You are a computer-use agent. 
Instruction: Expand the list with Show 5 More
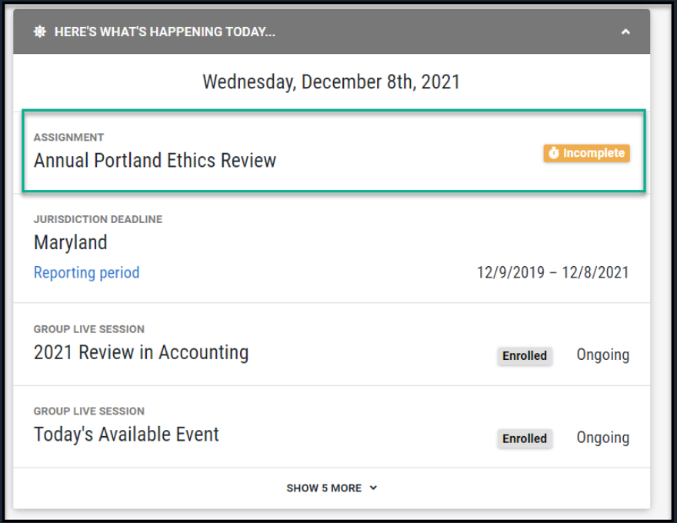click(324, 488)
